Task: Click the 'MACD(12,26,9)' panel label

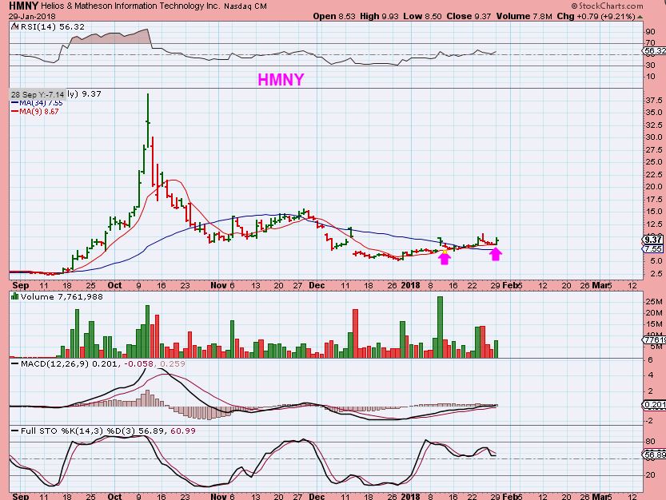Action: [x=55, y=363]
